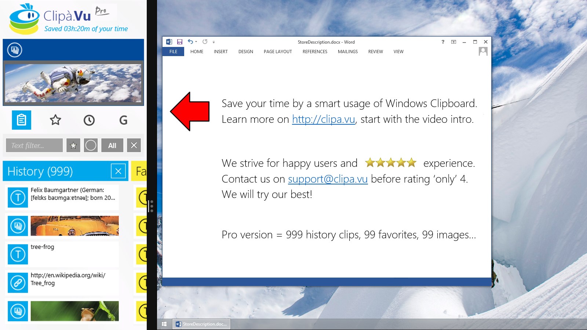This screenshot has height=330, width=587.
Task: Close the History (999) list
Action: 118,171
